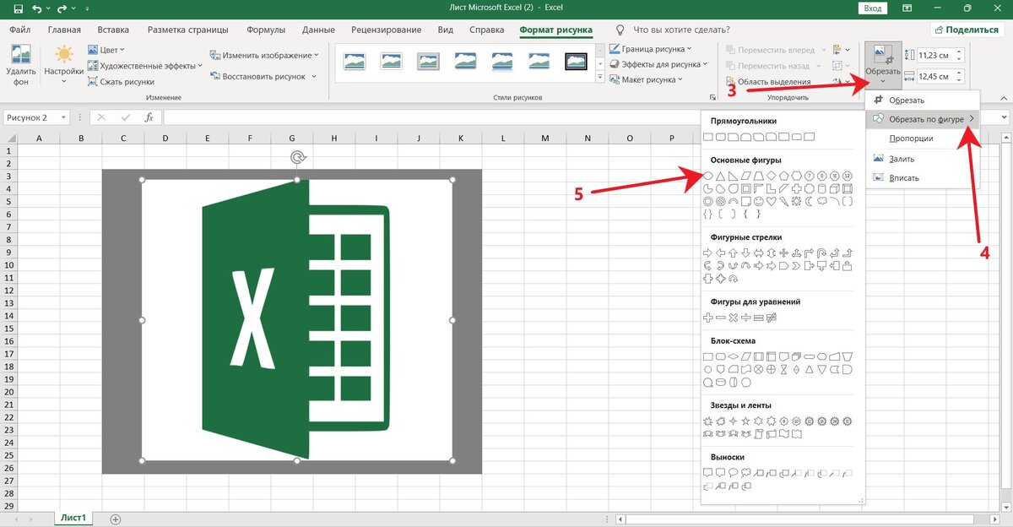
Task: Select the isosceles triangle shape in Основные фигуры
Action: coord(721,175)
